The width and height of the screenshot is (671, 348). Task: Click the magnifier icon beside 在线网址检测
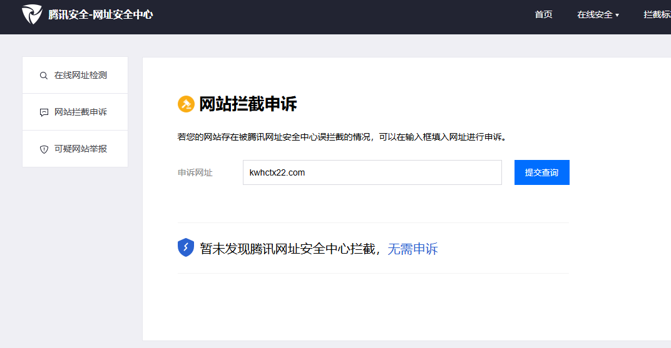44,76
